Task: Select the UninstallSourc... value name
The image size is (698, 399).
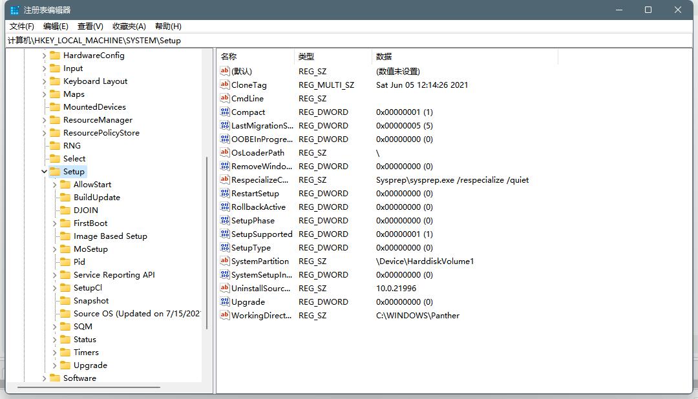Action: tap(261, 288)
